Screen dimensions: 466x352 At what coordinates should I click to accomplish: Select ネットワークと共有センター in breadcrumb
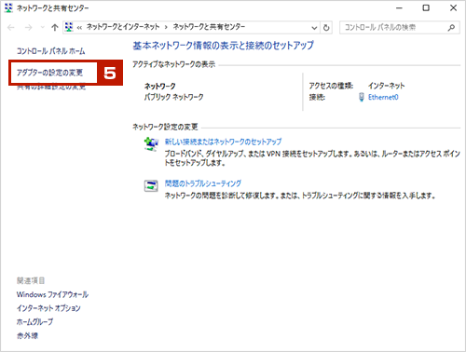pos(209,27)
